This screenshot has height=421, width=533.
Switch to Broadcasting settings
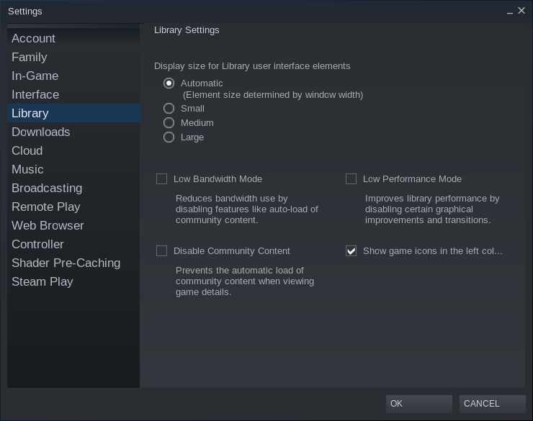tap(73, 188)
